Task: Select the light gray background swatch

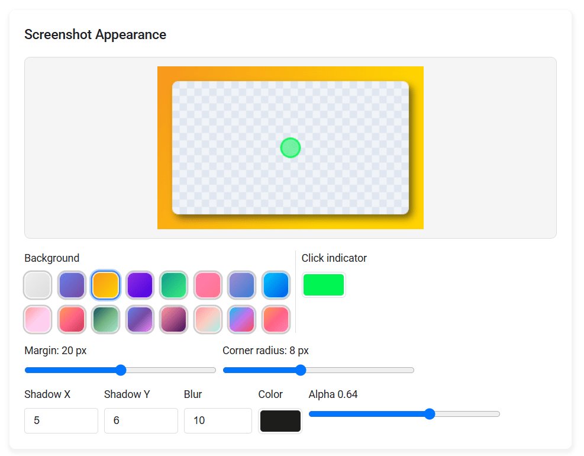Action: (38, 285)
